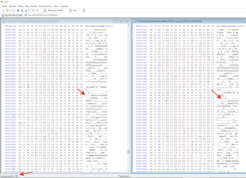
Task: Click the Open RAM icon in toolbar
Action: pyautogui.click(x=18, y=10)
